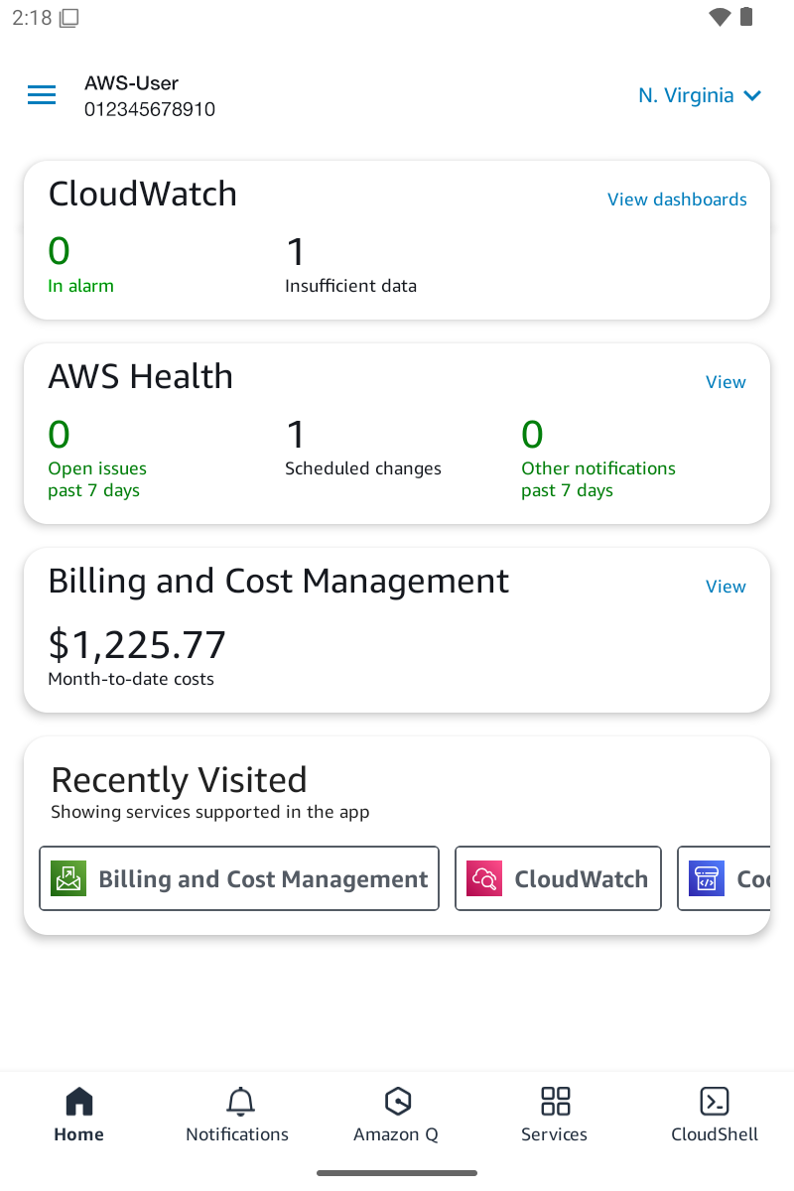
Task: Open View link in Billing card
Action: coord(726,587)
